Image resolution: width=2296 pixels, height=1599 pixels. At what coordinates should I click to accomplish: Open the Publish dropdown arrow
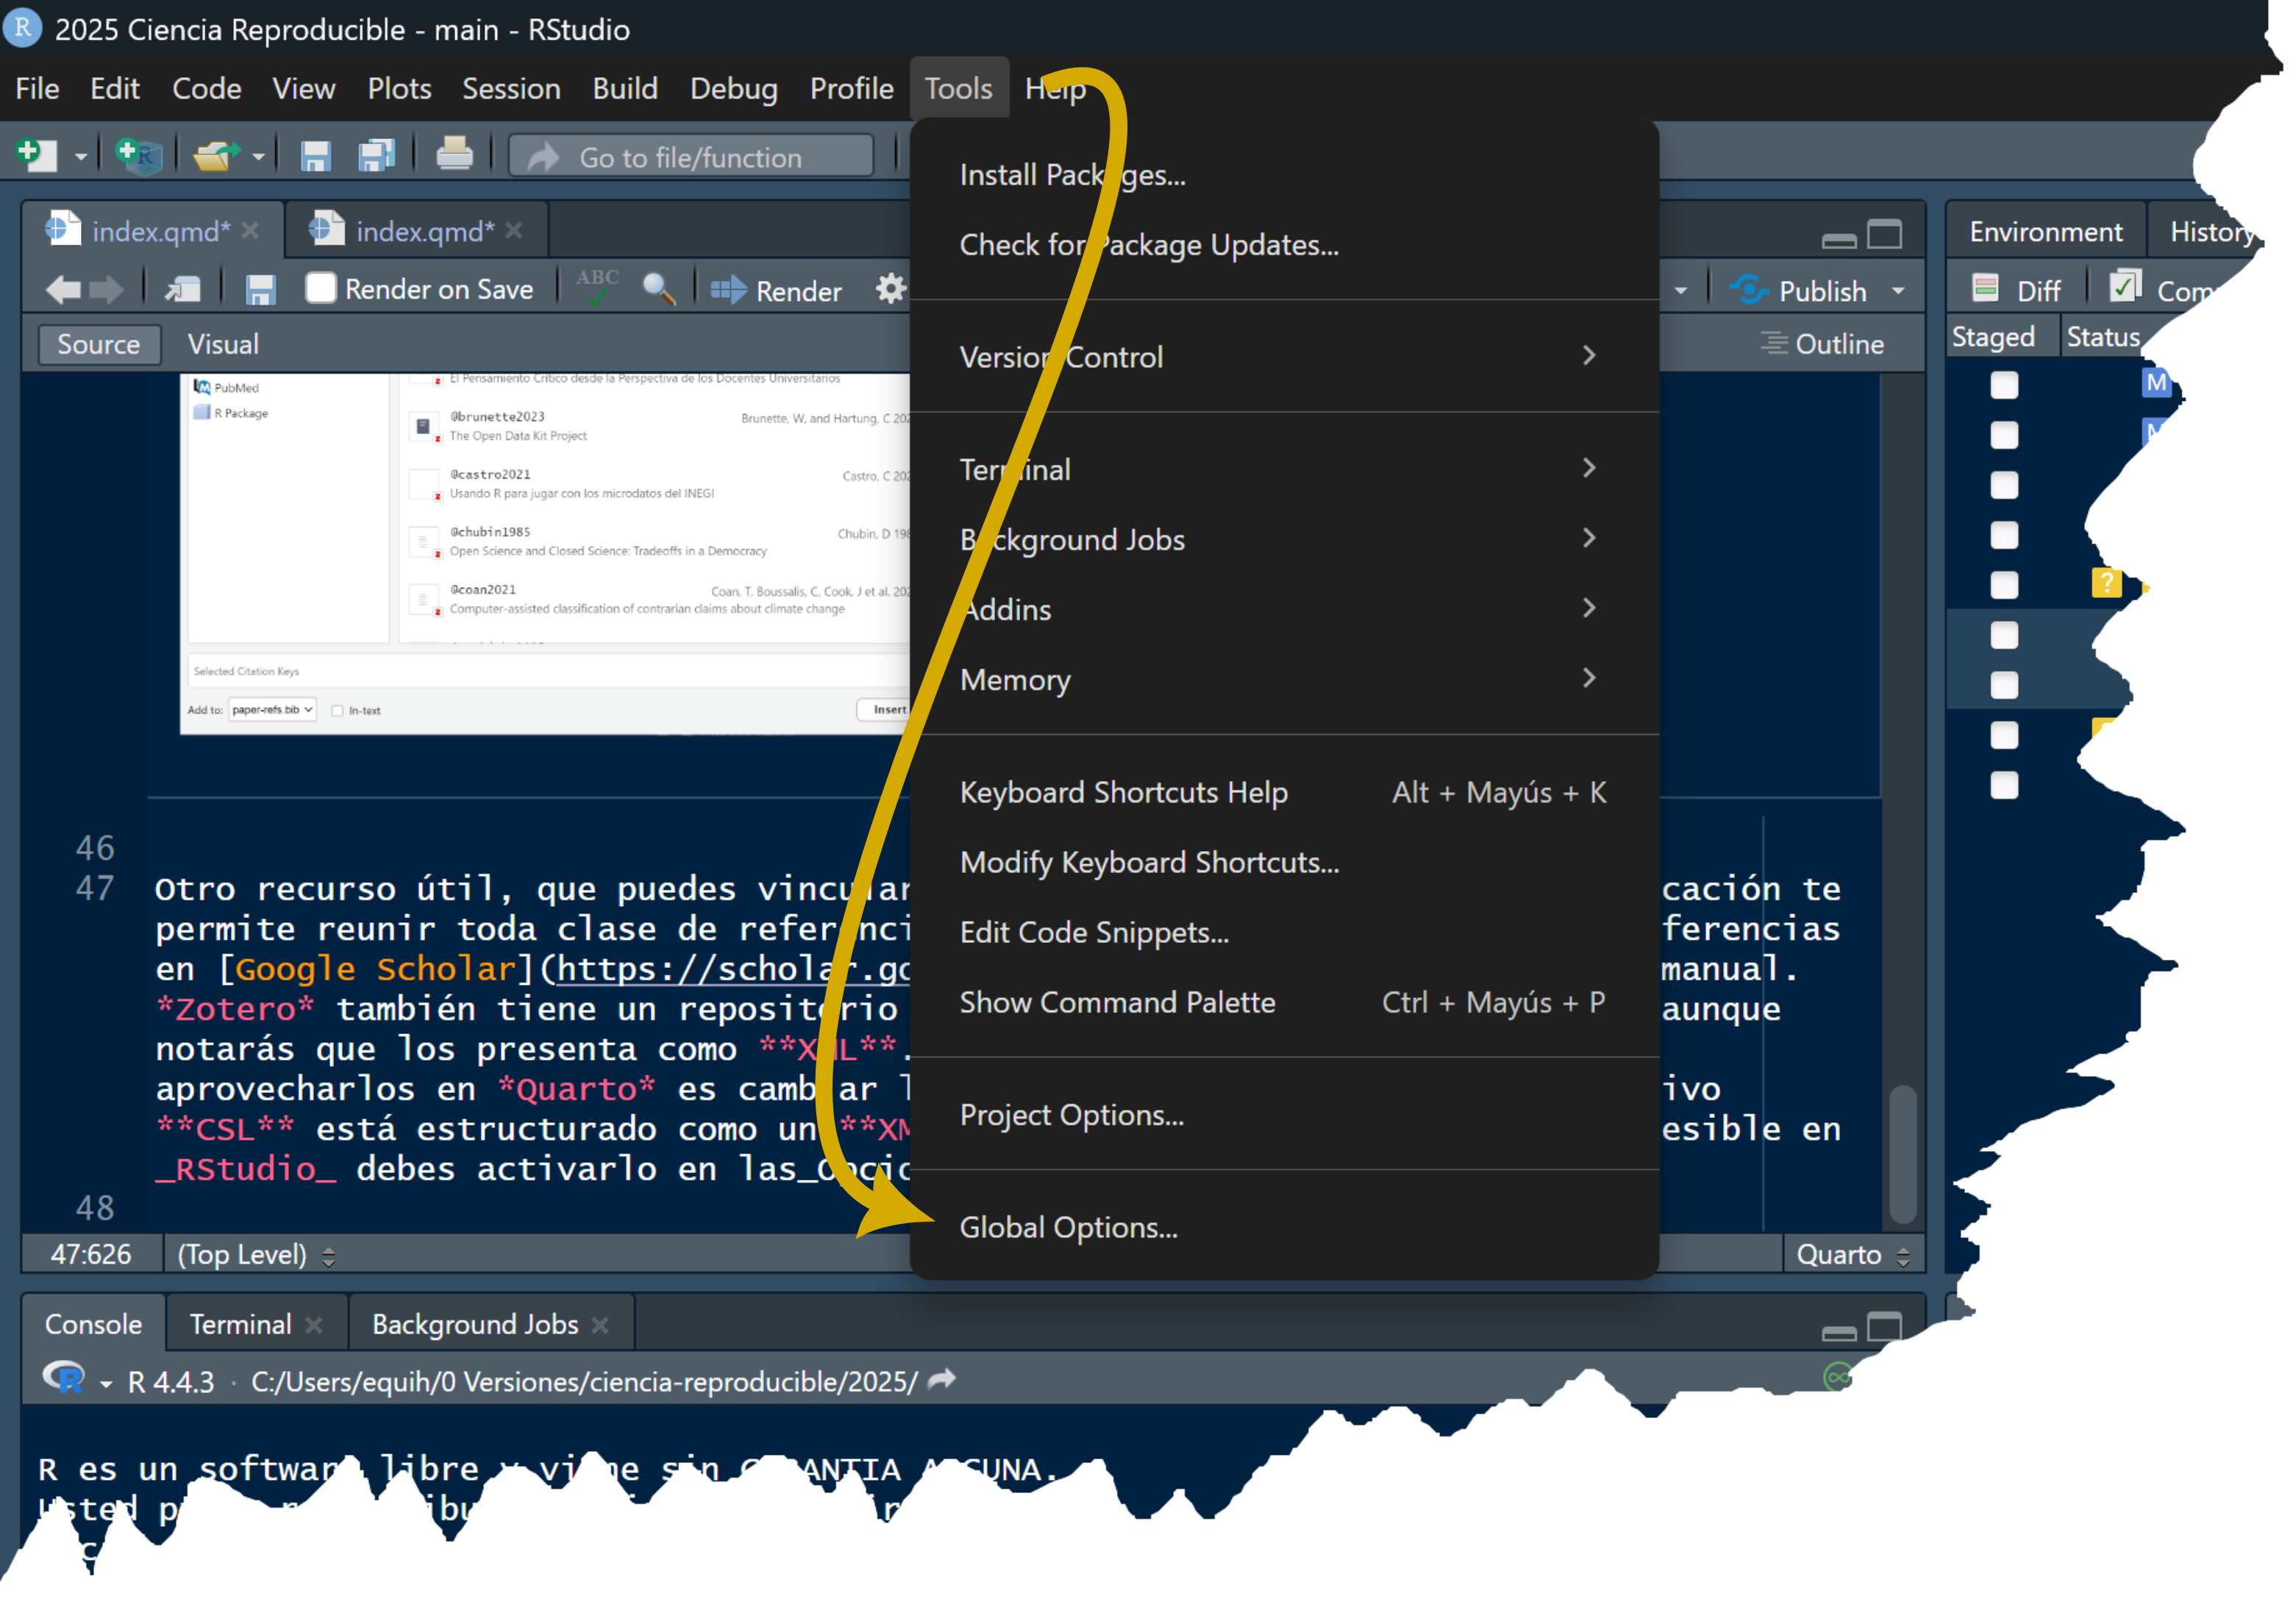(1898, 291)
